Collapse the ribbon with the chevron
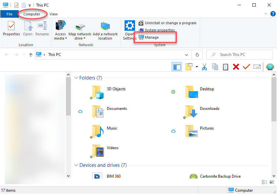Screen dimensions: 277x194 pos(266,14)
